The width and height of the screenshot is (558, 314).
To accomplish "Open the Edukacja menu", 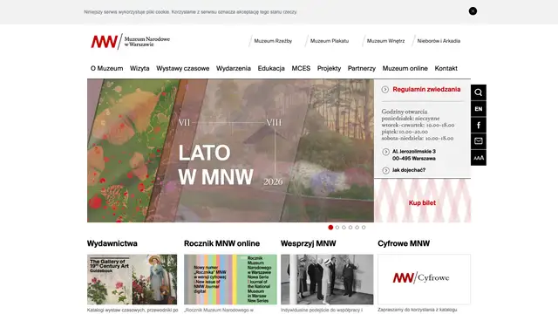I will coord(271,68).
